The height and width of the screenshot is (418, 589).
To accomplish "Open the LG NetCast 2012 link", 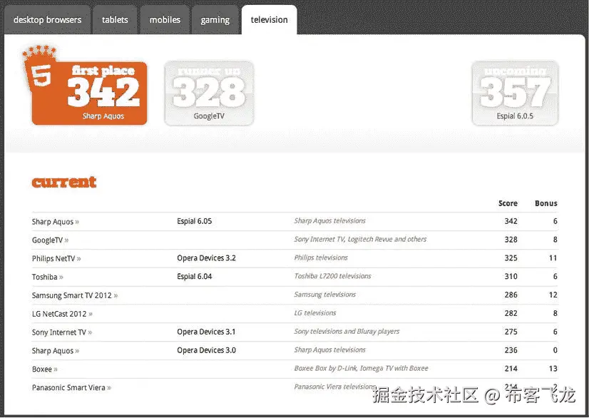I will tap(62, 314).
